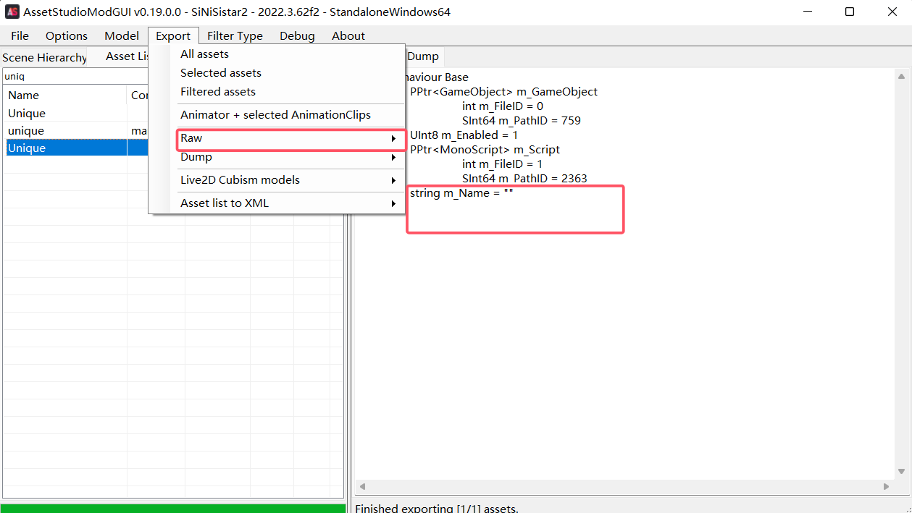Select the lowercase unique asset row

click(x=26, y=131)
